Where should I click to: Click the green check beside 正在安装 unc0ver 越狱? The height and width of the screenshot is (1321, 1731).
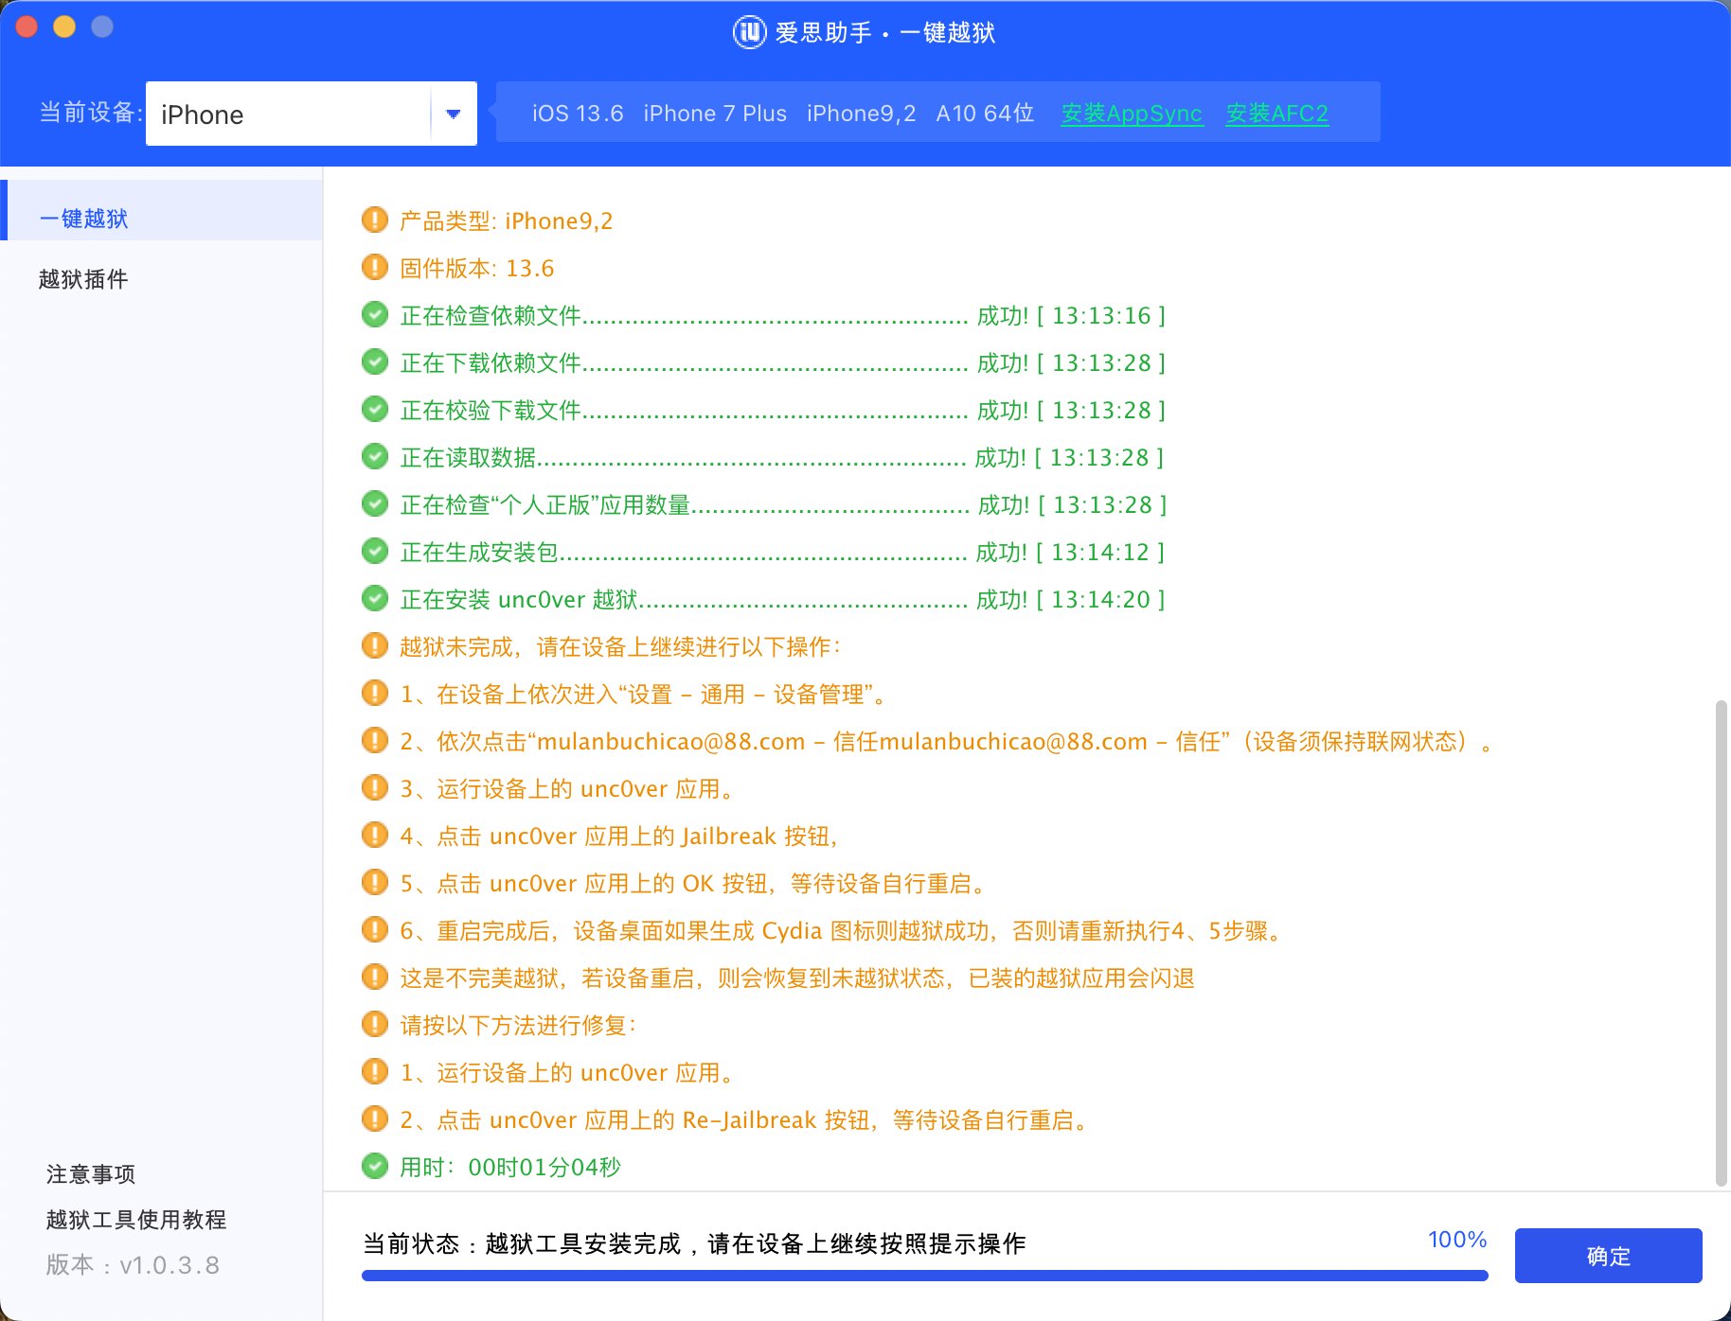pyautogui.click(x=375, y=598)
